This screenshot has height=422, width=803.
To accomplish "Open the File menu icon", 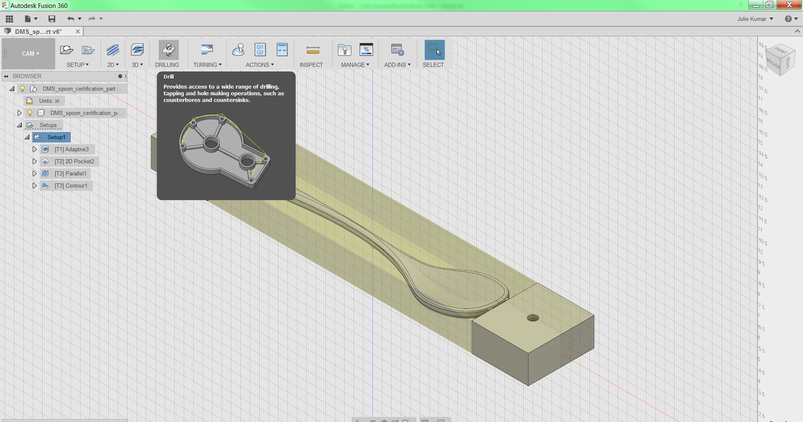I will (x=28, y=19).
